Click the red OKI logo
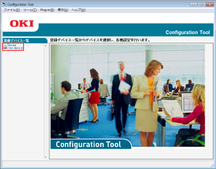 [x=22, y=23]
